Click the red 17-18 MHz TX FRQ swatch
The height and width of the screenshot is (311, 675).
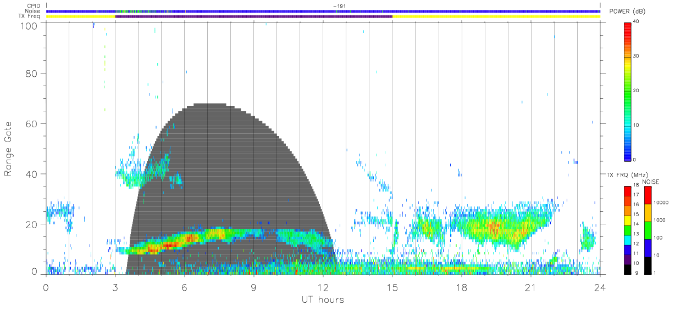627,191
